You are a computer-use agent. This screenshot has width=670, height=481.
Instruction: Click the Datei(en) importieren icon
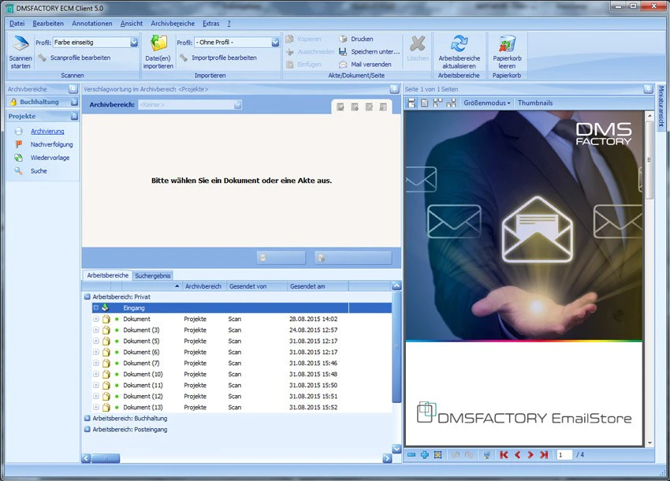click(x=158, y=44)
